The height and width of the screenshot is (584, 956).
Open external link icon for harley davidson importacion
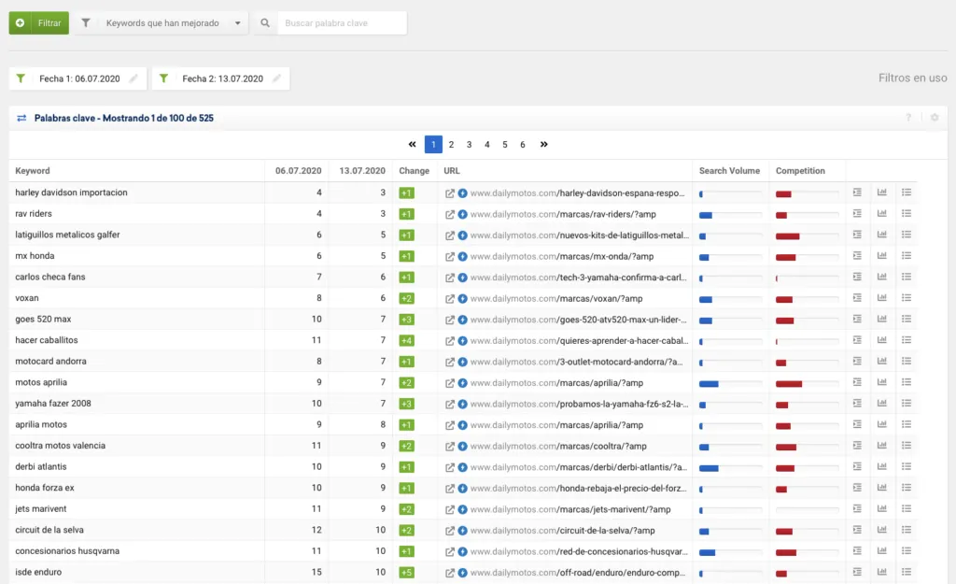click(449, 193)
